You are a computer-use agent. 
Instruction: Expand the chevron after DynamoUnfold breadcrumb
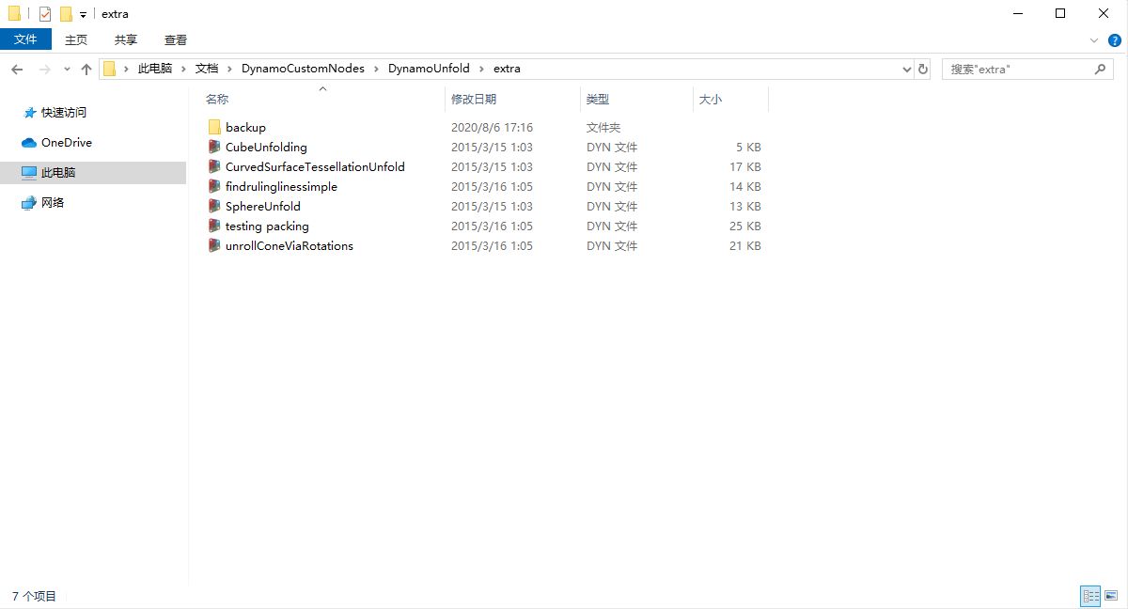pyautogui.click(x=481, y=69)
